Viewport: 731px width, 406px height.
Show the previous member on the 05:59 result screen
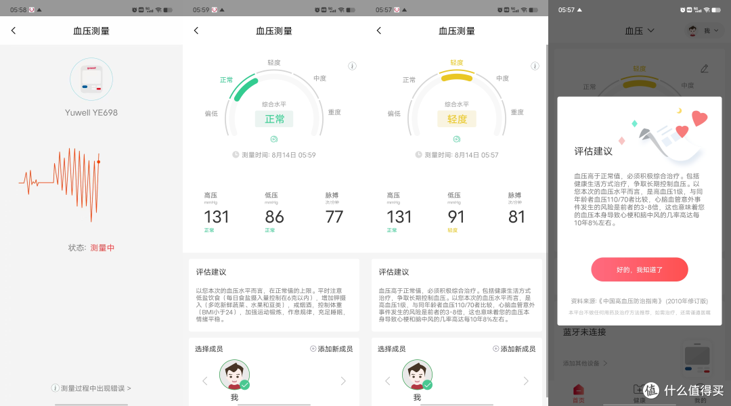coord(204,381)
